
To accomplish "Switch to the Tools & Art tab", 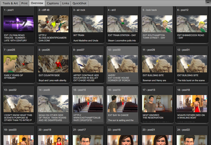I will [10, 3].
